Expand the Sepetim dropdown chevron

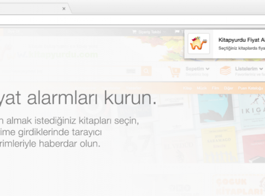(x=208, y=69)
